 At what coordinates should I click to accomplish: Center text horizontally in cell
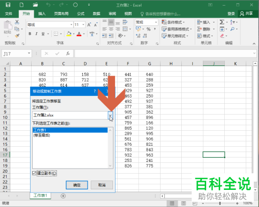click(x=111, y=29)
